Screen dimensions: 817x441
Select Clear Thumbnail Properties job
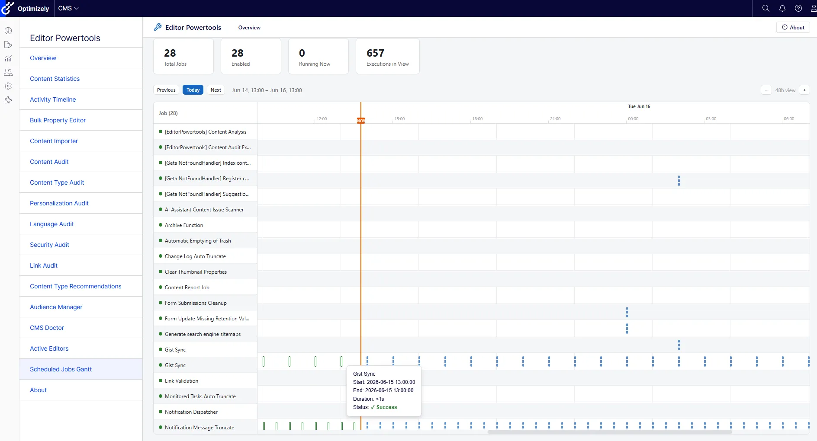coord(206,272)
